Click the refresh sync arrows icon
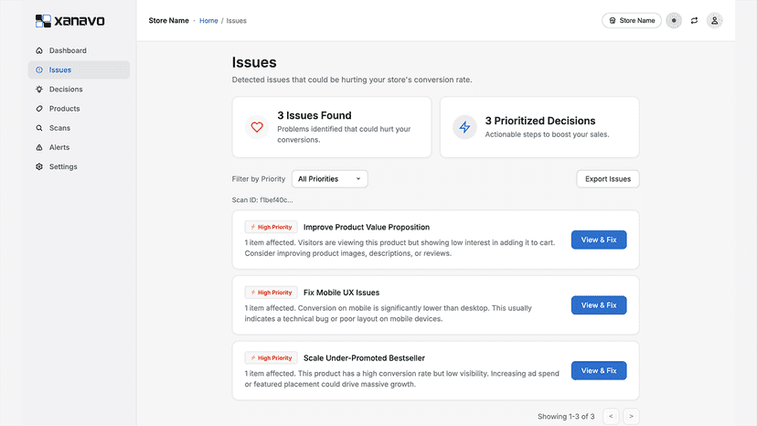 point(694,21)
